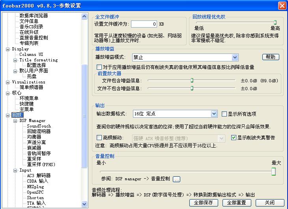Select NEZplug in the tree
288x209 pixels.
[x=36, y=187]
